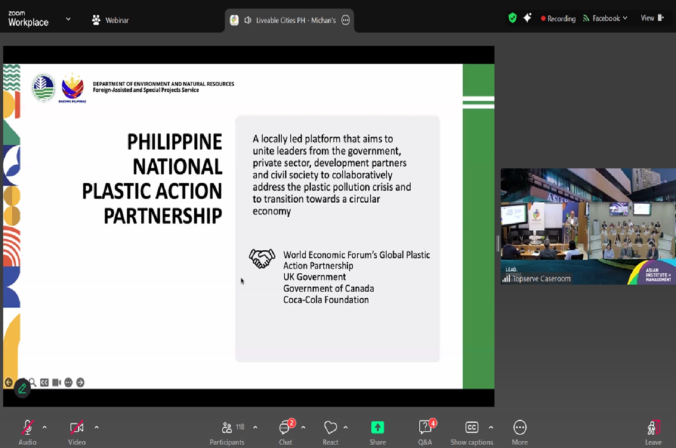Click the 'PHILIPPINE NATIONAL PLASTIC ACTION PARTNERSHIP' title

[x=152, y=179]
